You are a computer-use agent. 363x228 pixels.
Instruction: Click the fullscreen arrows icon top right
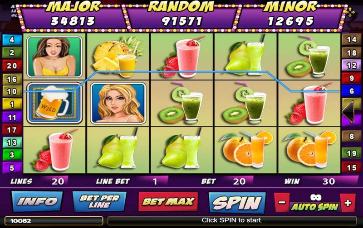coord(349,12)
